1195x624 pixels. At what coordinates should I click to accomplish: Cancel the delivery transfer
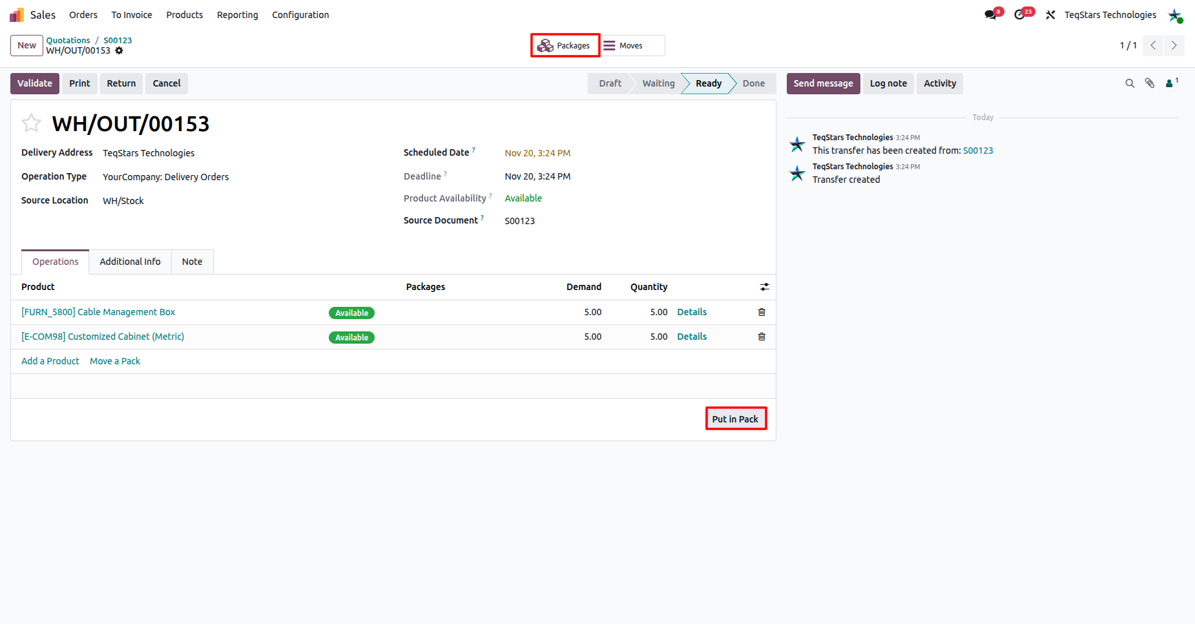(x=167, y=83)
